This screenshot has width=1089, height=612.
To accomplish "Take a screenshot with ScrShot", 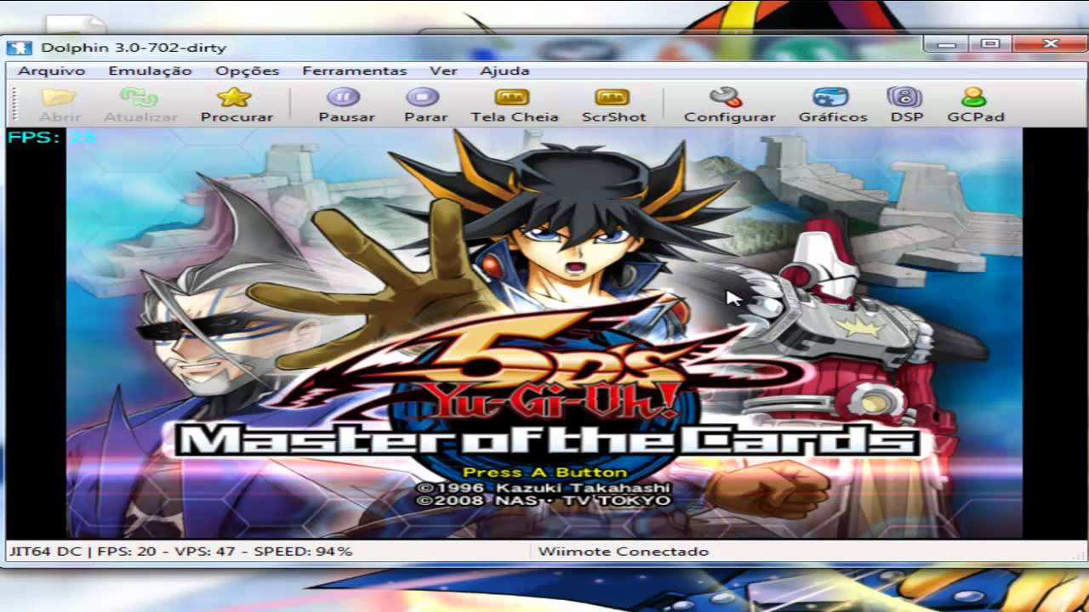I will pyautogui.click(x=613, y=105).
